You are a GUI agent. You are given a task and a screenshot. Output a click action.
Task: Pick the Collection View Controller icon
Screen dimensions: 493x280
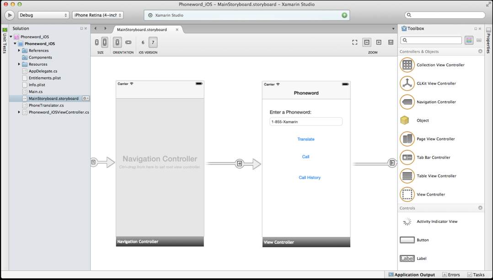(407, 65)
